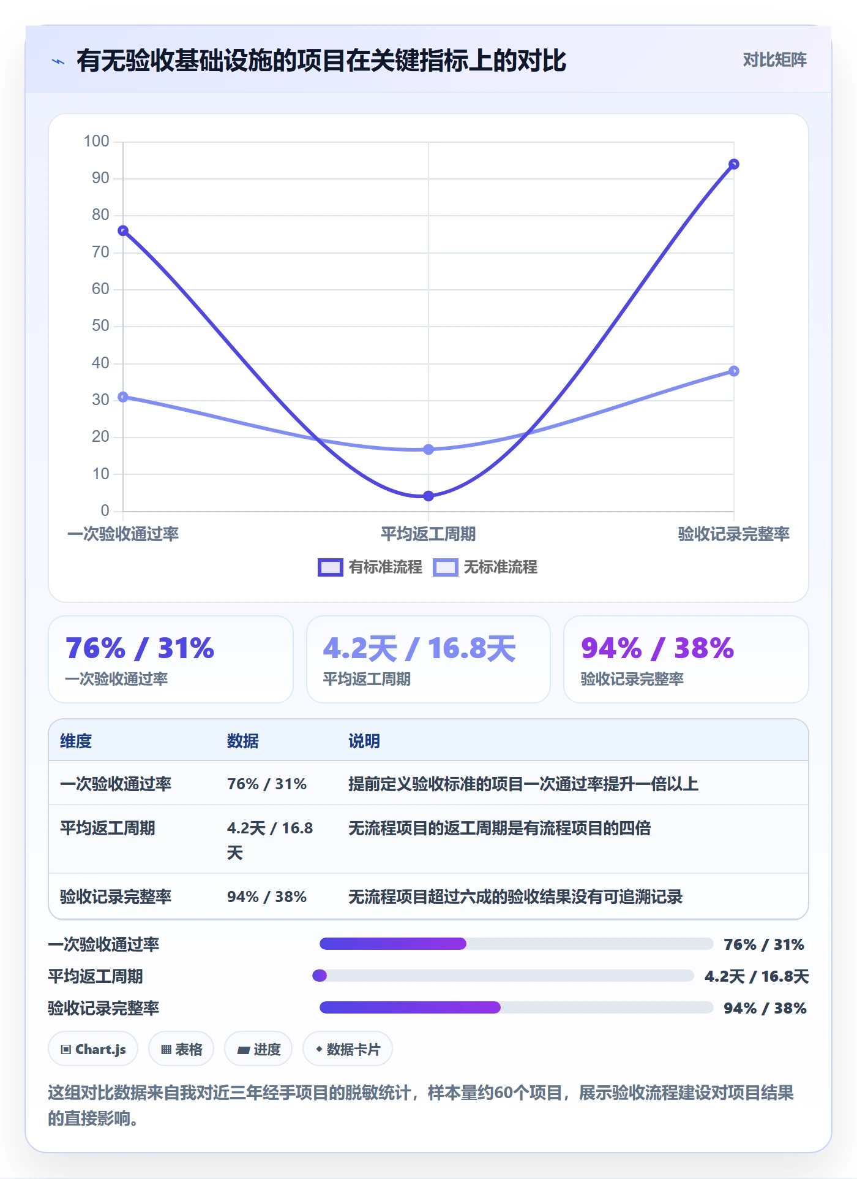Click the 一次验收通过率 cell in the table

116,784
